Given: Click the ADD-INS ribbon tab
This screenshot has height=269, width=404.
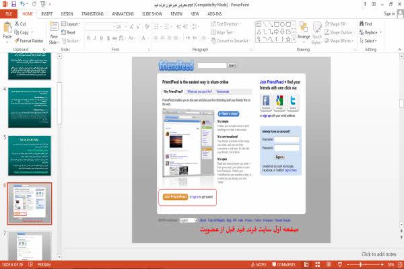Looking at the screenshot, I should click(x=214, y=14).
